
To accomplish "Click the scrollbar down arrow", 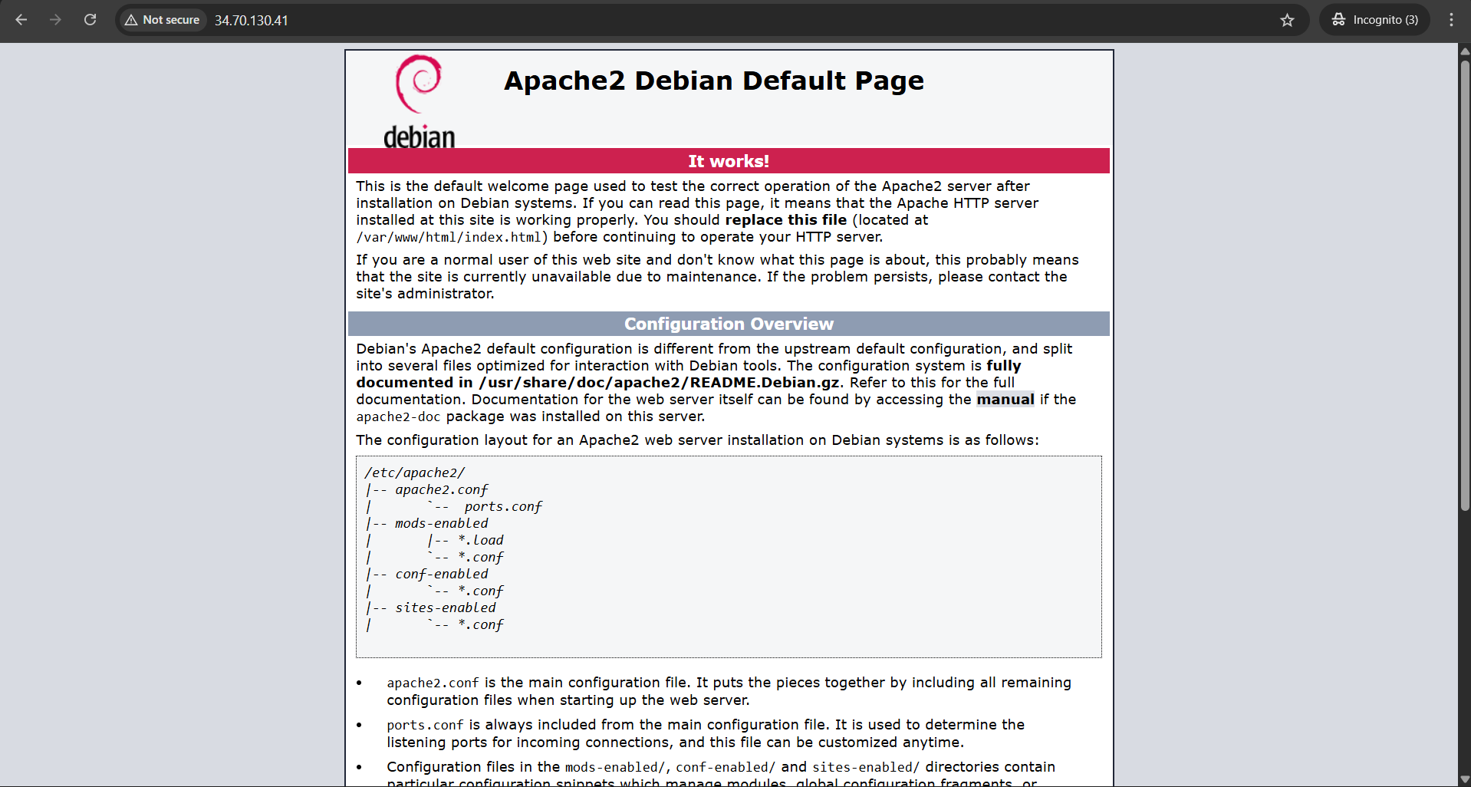I will (1465, 779).
